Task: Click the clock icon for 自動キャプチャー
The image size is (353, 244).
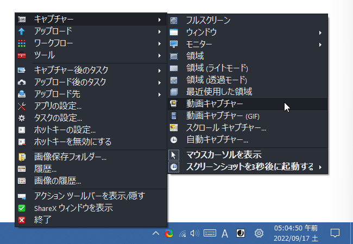Action: 174,140
